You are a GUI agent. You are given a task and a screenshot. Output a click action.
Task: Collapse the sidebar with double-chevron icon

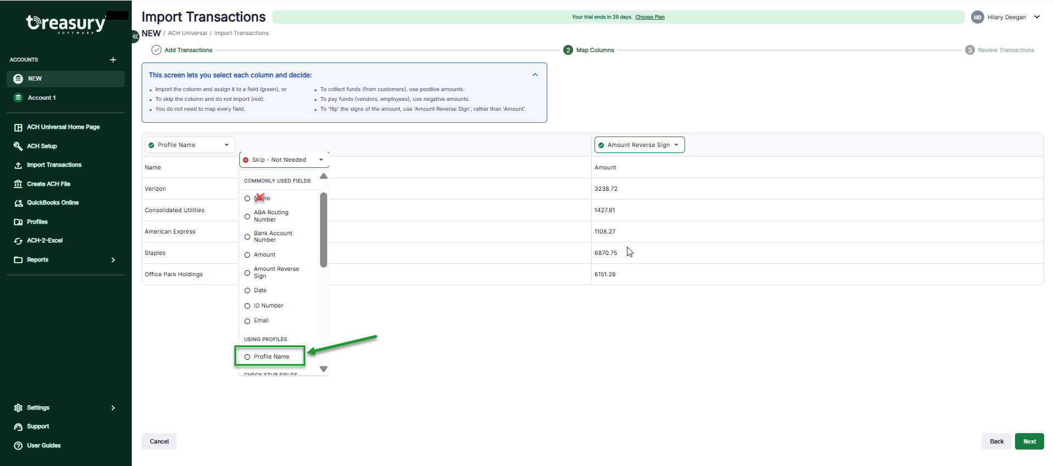(x=135, y=36)
